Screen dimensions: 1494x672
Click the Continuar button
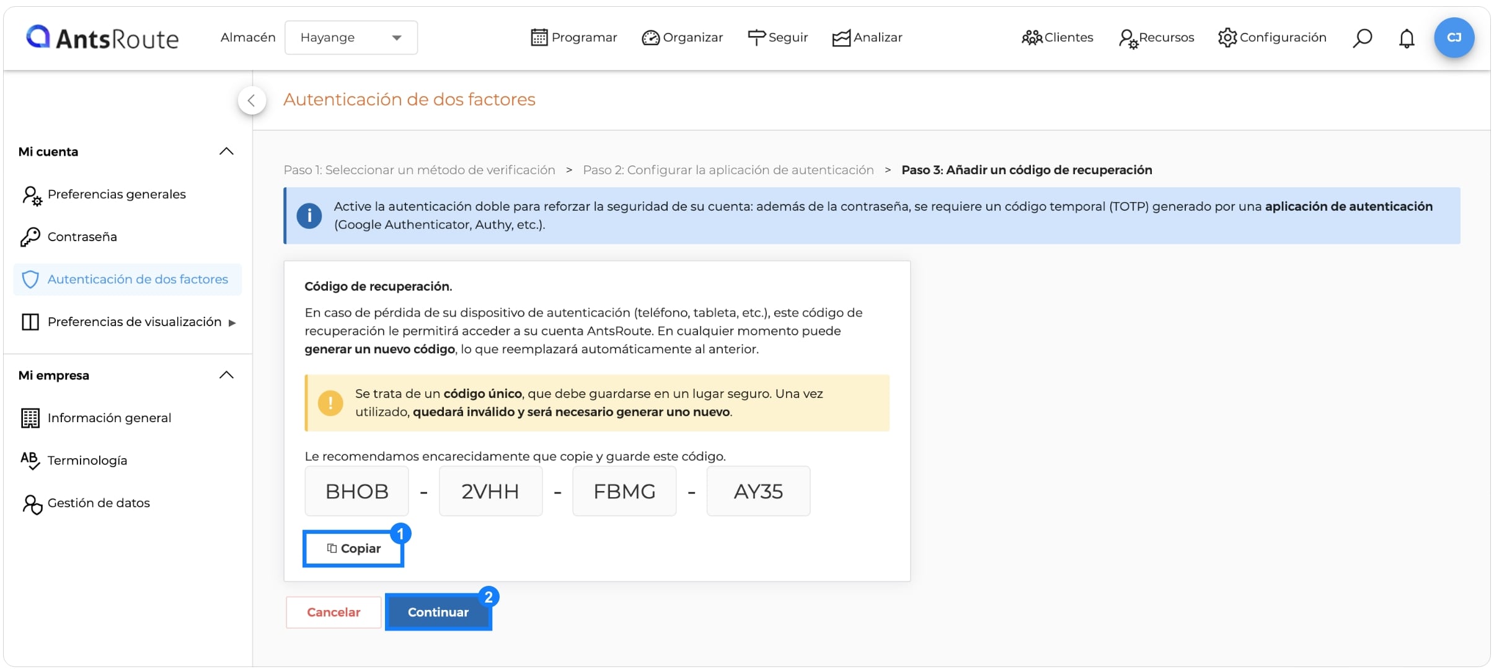point(438,612)
